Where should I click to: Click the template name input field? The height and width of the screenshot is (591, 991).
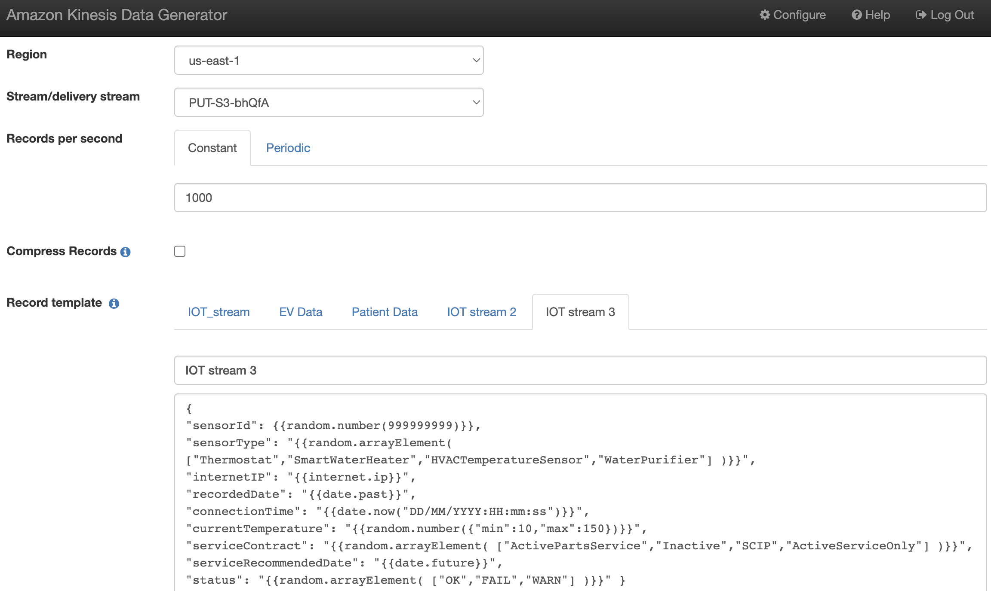[x=580, y=371]
